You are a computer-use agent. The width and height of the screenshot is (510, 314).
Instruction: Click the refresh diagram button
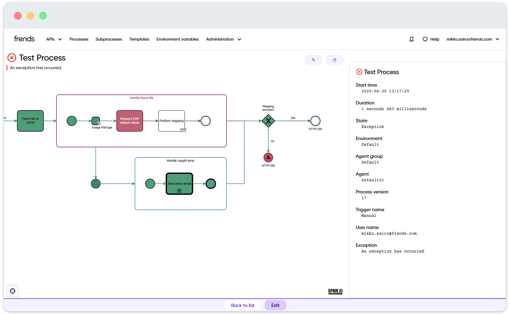(334, 60)
